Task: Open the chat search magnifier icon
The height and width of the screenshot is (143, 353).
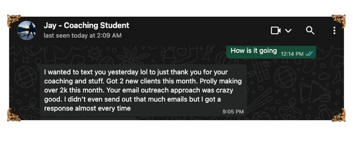Action: point(310,30)
